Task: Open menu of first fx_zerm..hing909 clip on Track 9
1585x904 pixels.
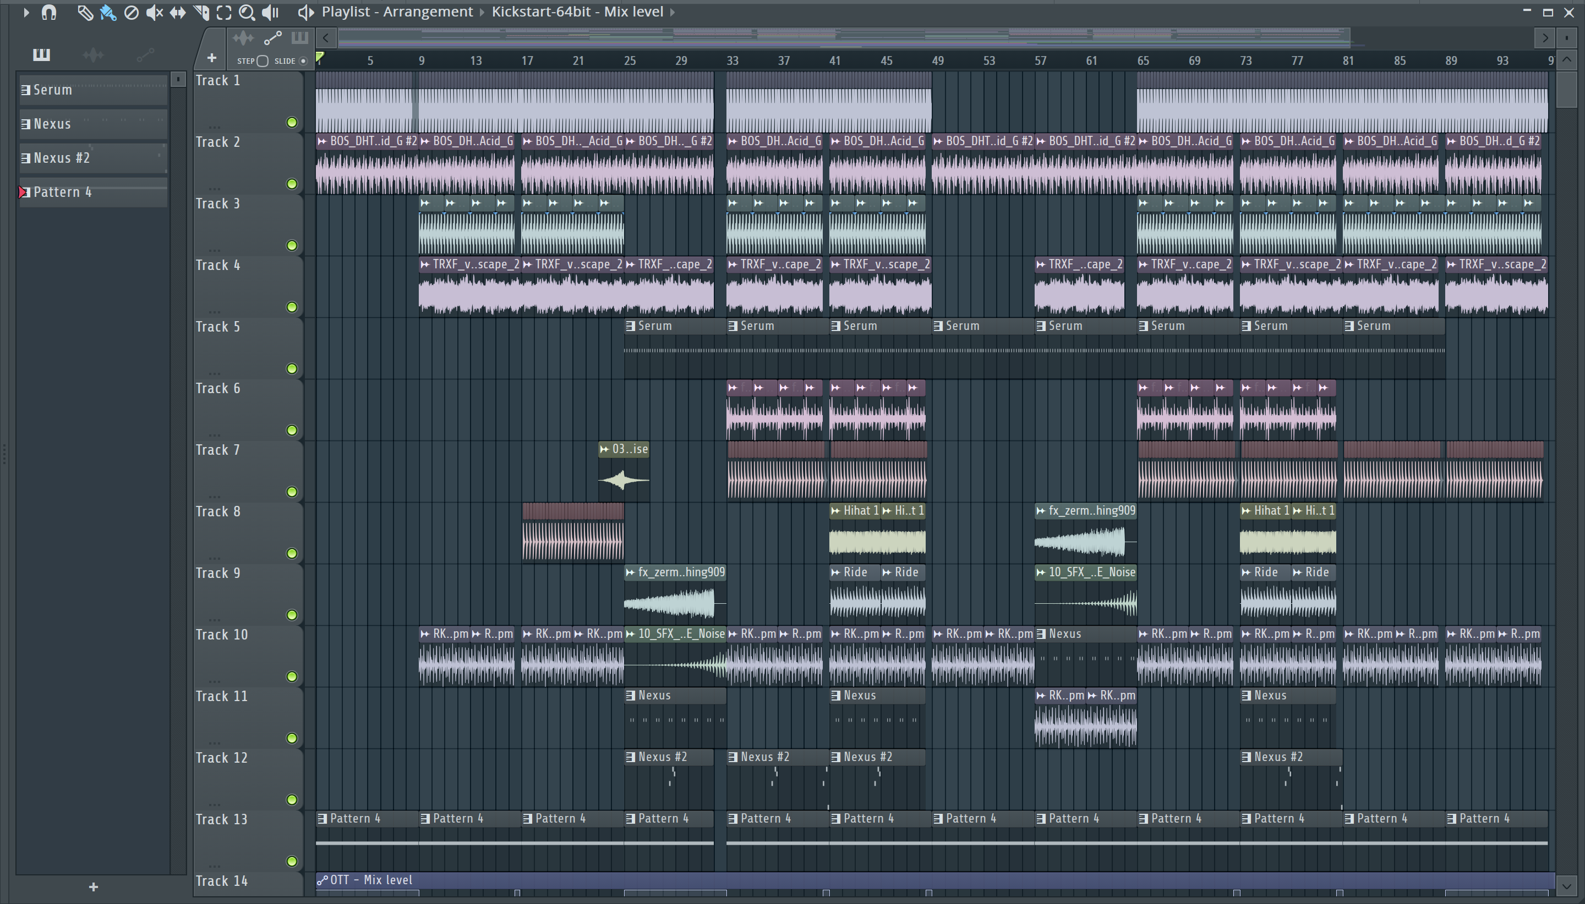Action: tap(631, 572)
